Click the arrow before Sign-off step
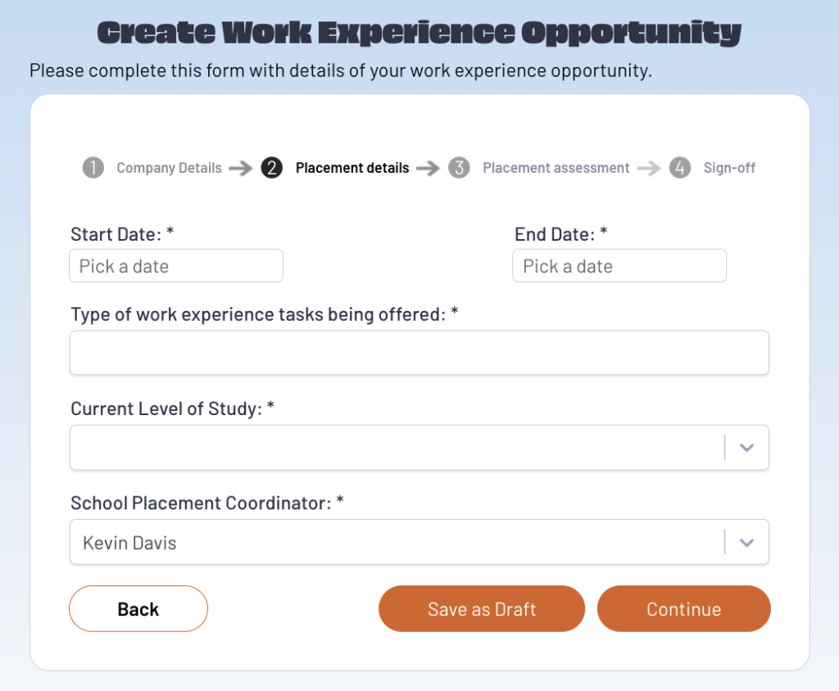 point(649,169)
